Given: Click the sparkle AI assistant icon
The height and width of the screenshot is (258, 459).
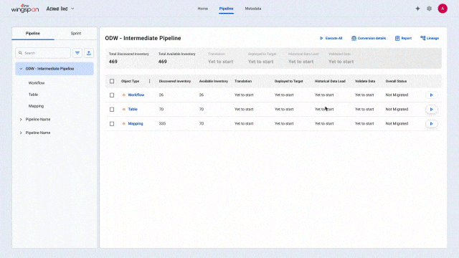Looking at the screenshot, I should [x=417, y=9].
